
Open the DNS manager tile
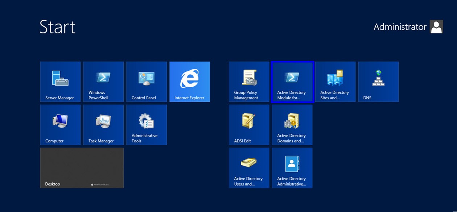[x=379, y=82]
